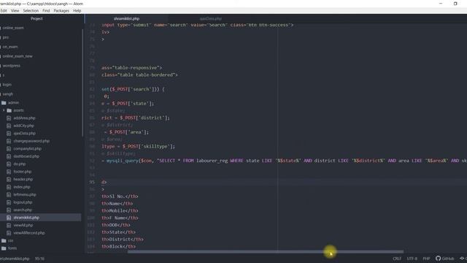Open the login project folder

7,85
